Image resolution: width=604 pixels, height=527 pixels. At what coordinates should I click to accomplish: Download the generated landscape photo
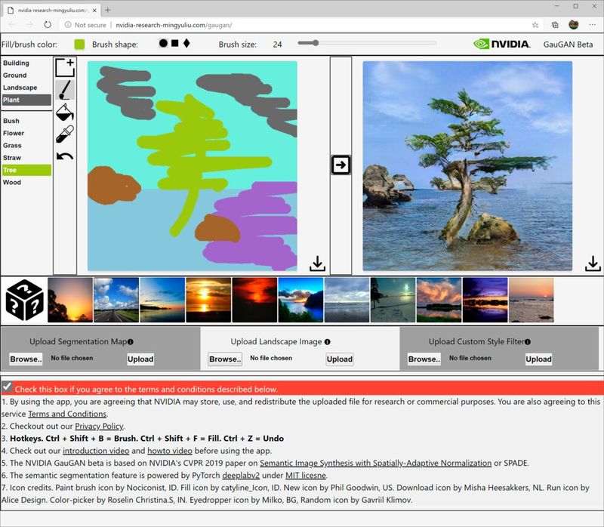pos(593,263)
